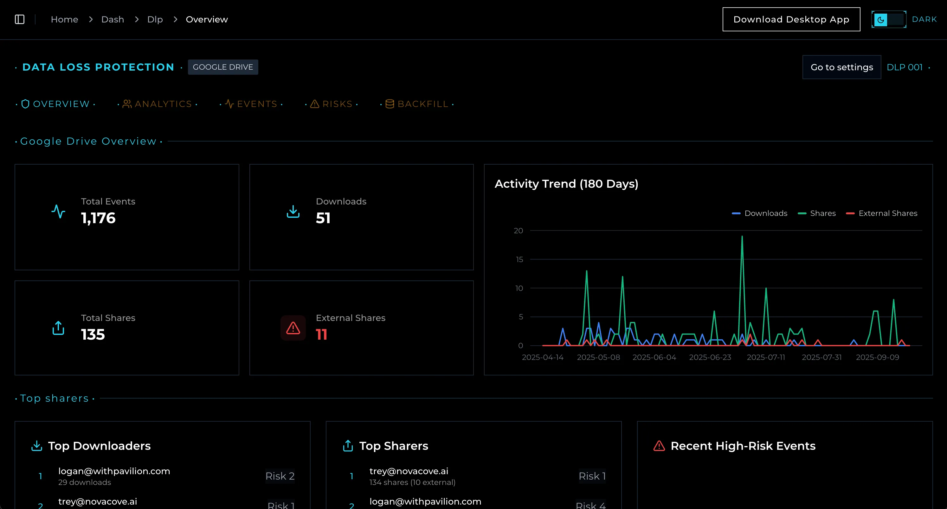Screen dimensions: 947x509
Task: Click the Top Sharers header share icon
Action: pyautogui.click(x=348, y=446)
